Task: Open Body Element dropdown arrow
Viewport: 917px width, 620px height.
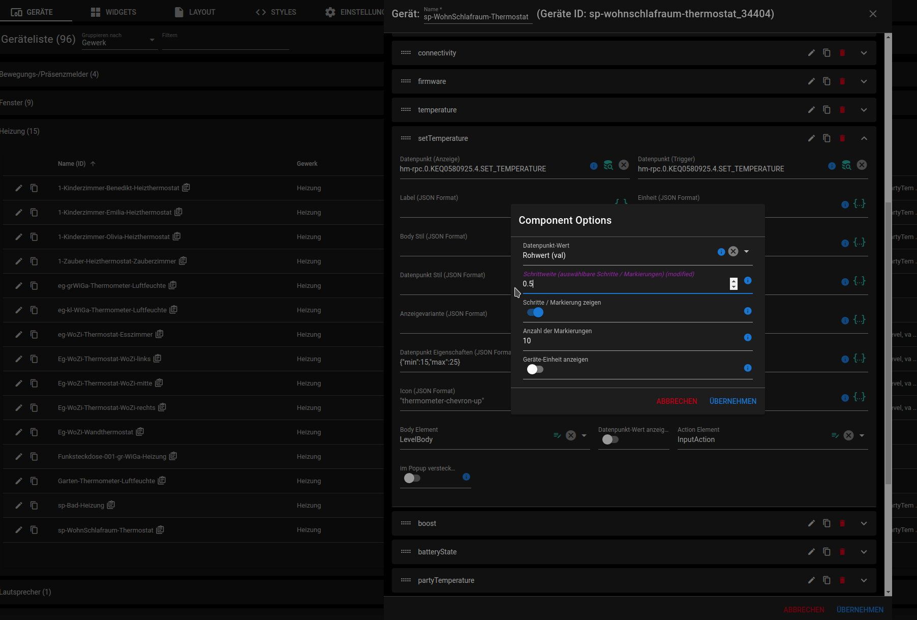Action: (x=584, y=435)
